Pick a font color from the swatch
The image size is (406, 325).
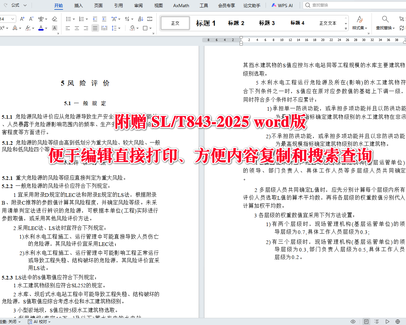click(x=41, y=28)
